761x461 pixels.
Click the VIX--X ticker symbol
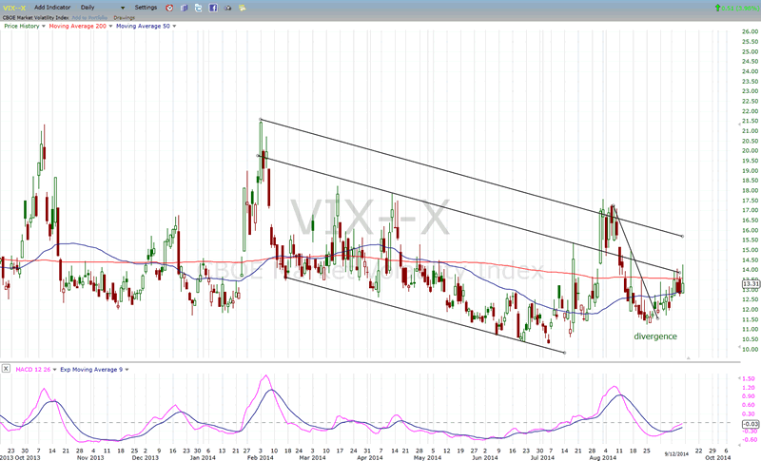click(x=14, y=8)
